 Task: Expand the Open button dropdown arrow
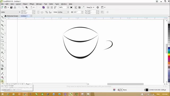point(8,7)
